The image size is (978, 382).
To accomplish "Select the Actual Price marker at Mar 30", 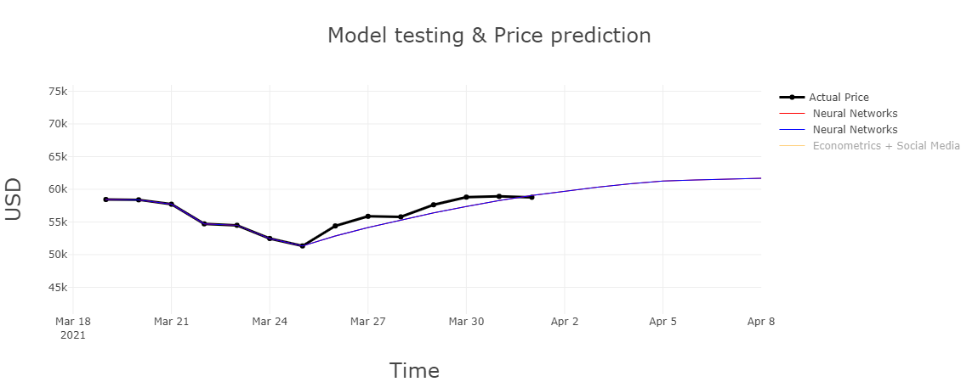I will [466, 197].
